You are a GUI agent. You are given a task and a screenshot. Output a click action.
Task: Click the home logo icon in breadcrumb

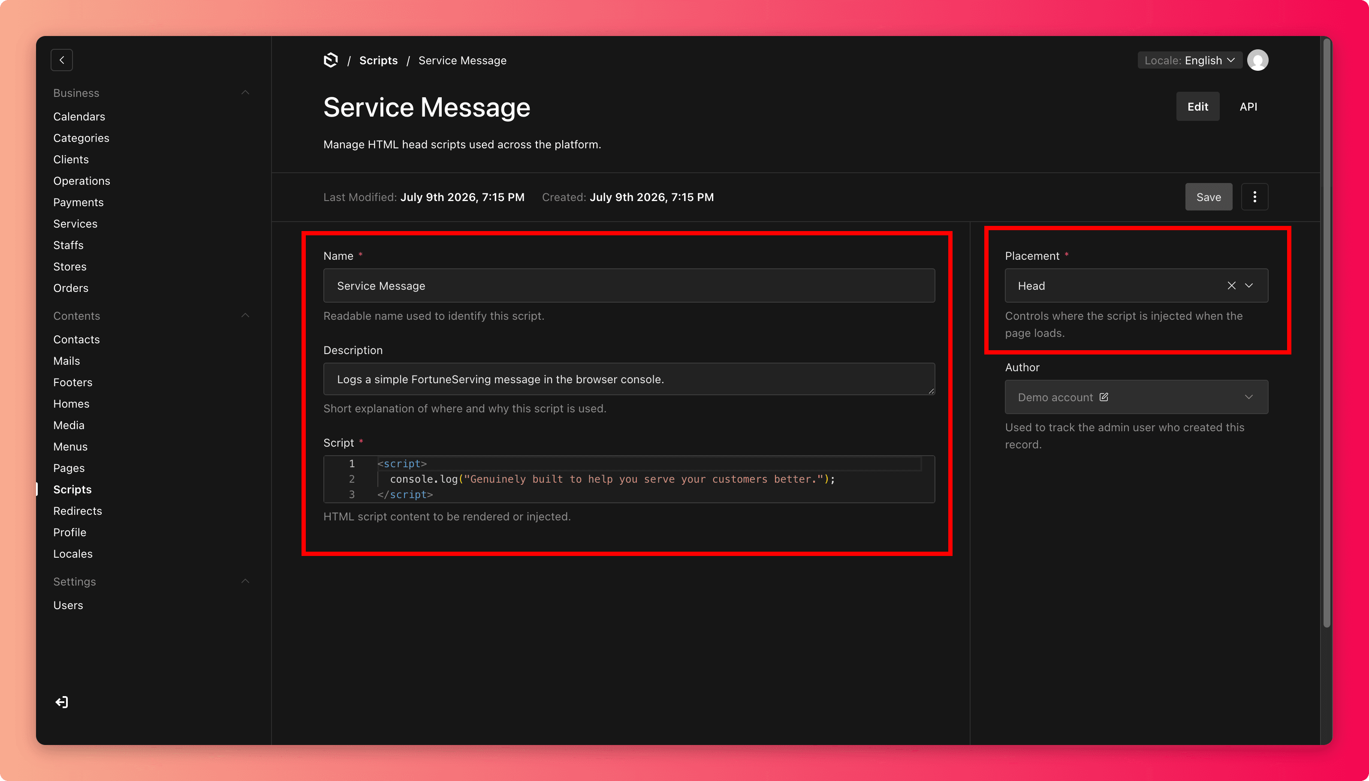click(331, 60)
